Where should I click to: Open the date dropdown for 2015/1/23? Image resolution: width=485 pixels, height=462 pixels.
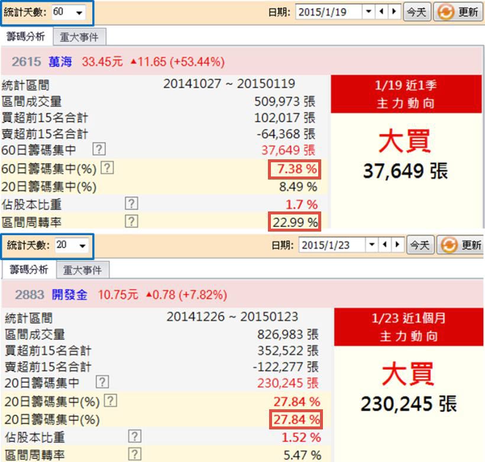click(371, 244)
